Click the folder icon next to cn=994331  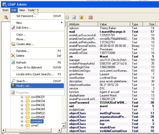click(x=28, y=97)
